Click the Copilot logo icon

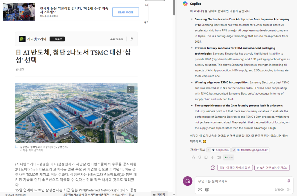point(185,3)
